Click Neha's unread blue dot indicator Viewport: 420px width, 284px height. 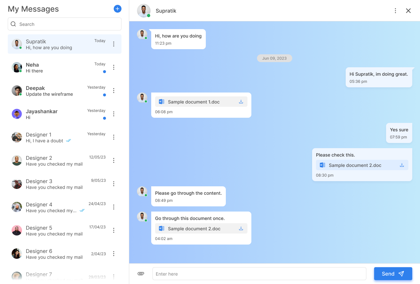104,71
